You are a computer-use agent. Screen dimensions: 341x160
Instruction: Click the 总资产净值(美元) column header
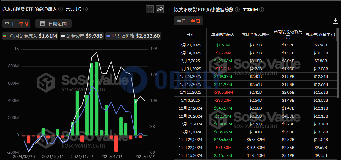tap(320, 35)
